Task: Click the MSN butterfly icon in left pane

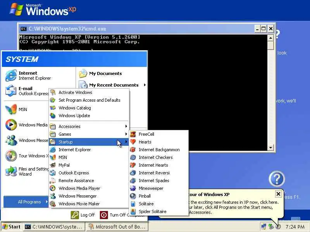Action: [11, 109]
